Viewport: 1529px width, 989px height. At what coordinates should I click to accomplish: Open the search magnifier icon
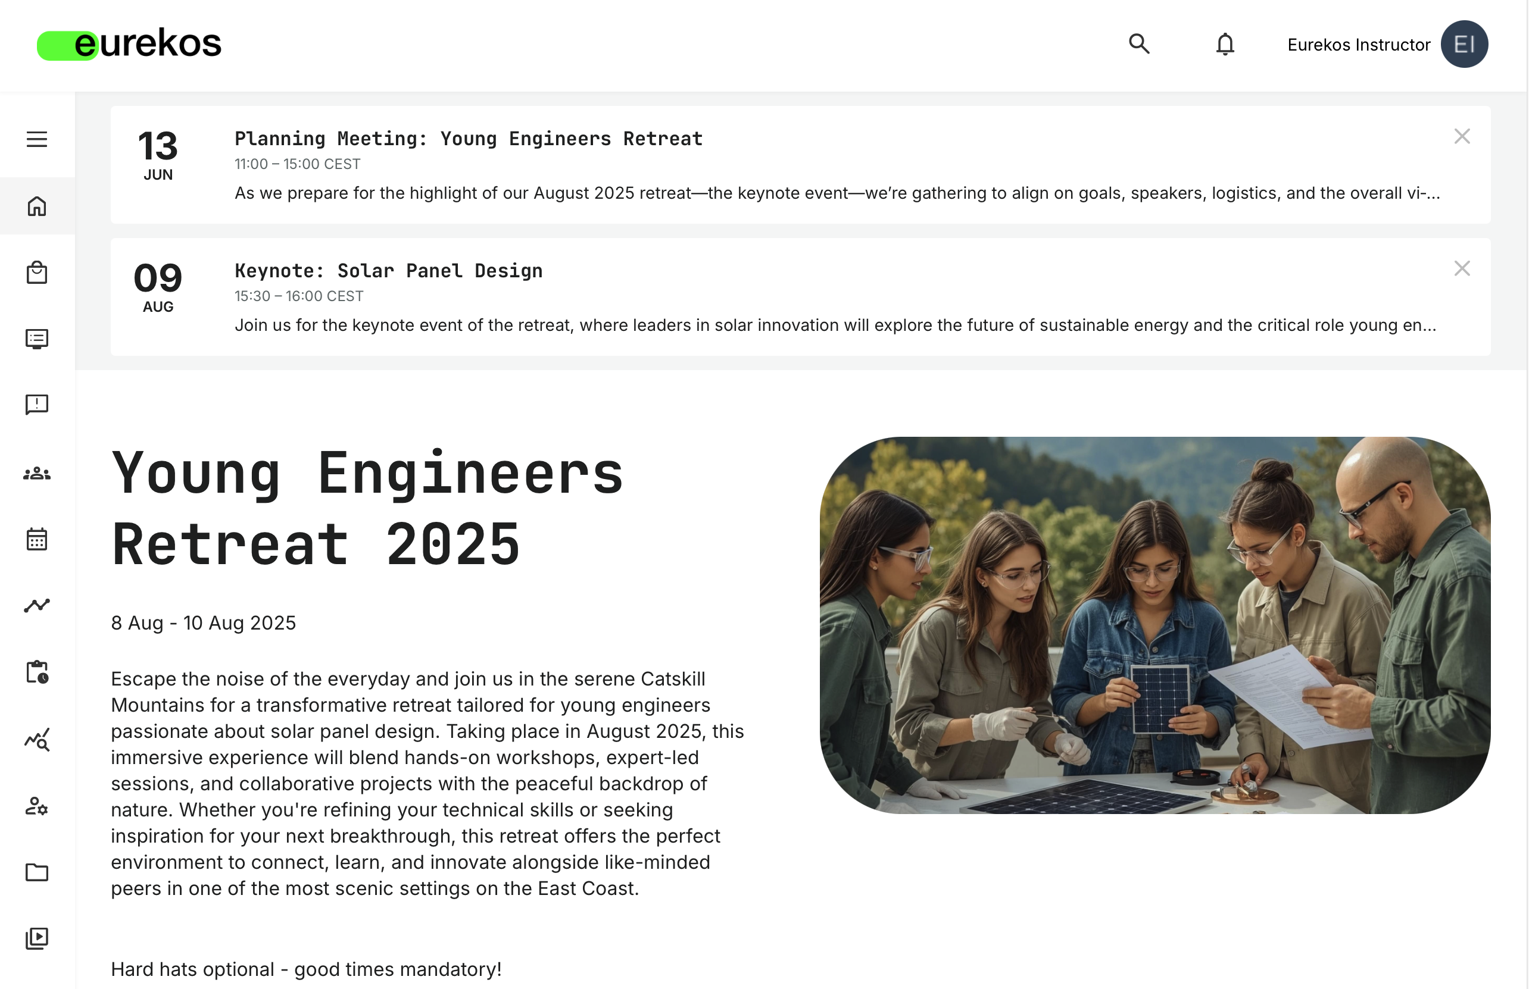pos(1139,44)
